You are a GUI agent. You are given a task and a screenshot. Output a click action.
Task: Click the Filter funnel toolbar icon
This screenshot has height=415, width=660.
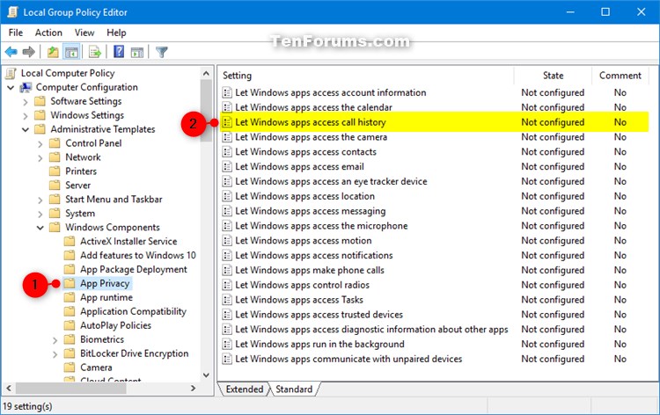coord(162,52)
